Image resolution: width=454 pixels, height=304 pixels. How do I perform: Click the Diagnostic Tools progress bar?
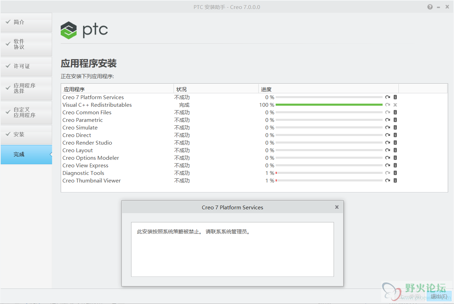coord(329,173)
